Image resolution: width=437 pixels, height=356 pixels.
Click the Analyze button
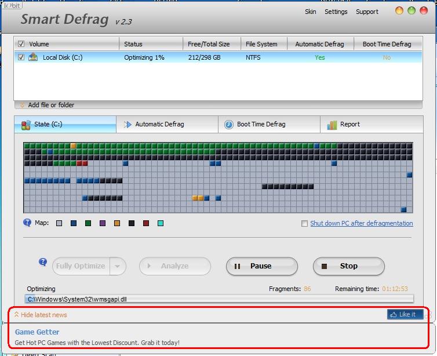pyautogui.click(x=175, y=266)
